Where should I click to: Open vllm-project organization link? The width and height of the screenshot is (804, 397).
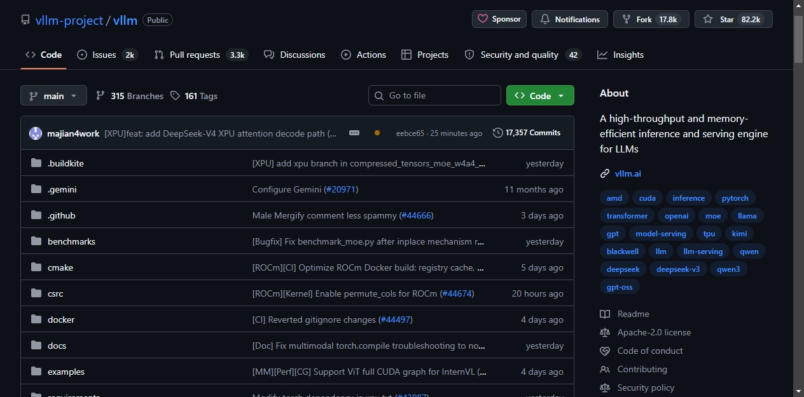click(69, 20)
